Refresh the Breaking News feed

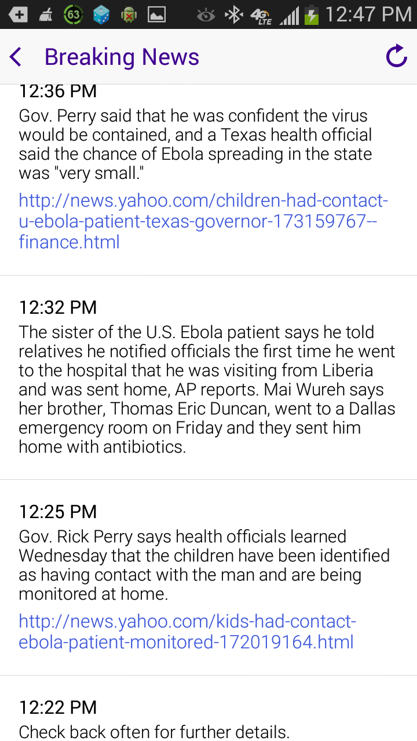(x=397, y=56)
